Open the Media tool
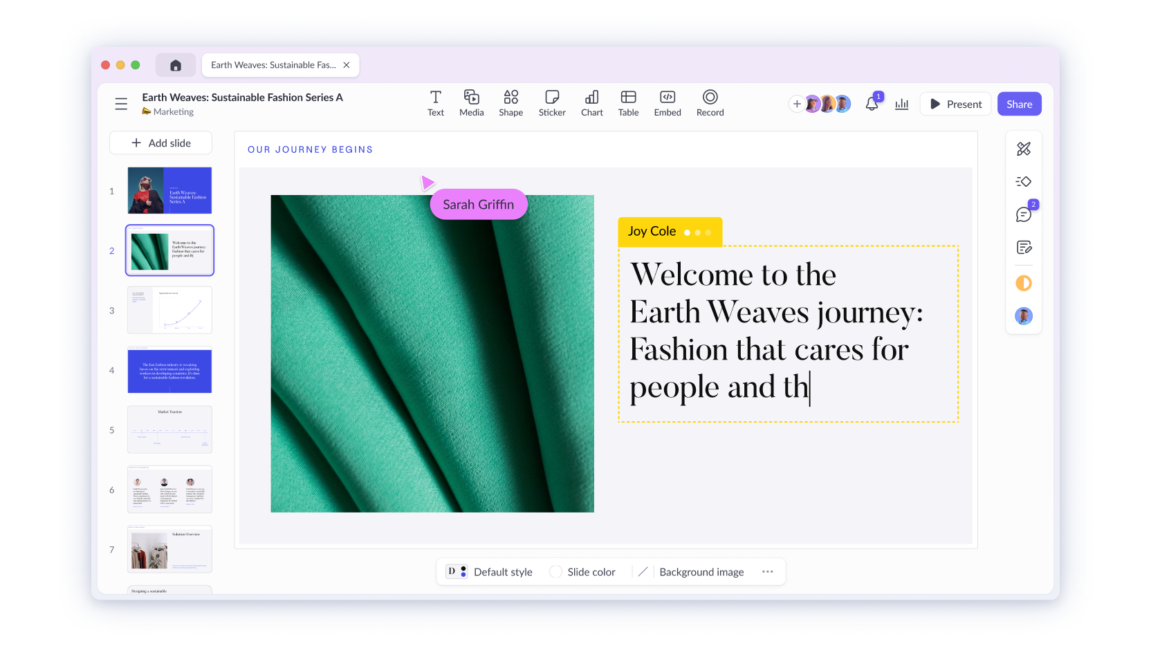The image size is (1151, 646). tap(472, 104)
